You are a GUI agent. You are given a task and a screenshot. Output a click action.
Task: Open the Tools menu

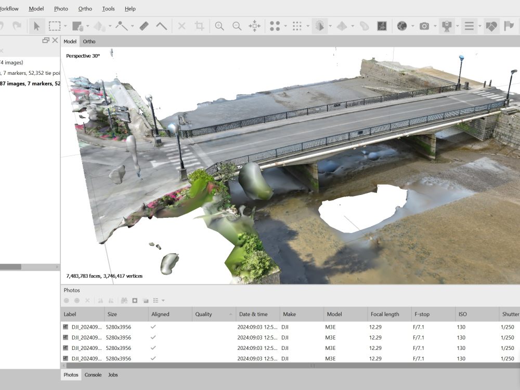(x=109, y=9)
